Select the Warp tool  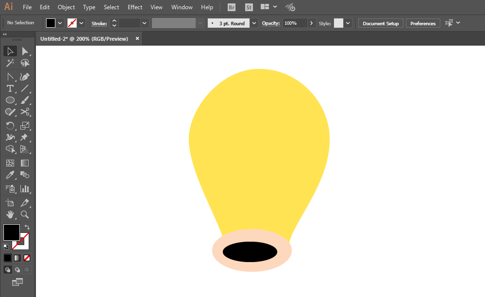[x=10, y=137]
